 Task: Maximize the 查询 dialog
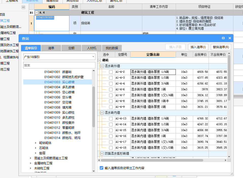coord(223,38)
